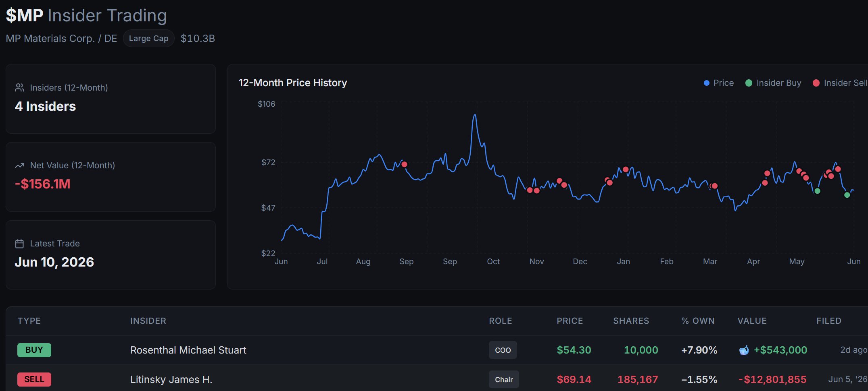Click the whale icon beside +$543,000
Screen dimensions: 868x391
click(744, 350)
